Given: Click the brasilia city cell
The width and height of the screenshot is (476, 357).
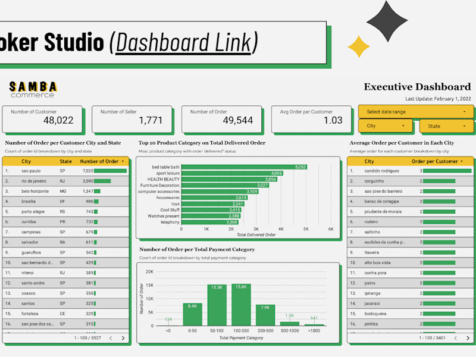Looking at the screenshot, I should point(28,201).
